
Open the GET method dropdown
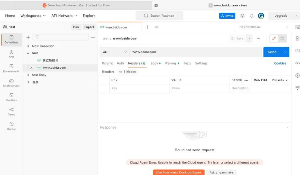tap(114, 52)
